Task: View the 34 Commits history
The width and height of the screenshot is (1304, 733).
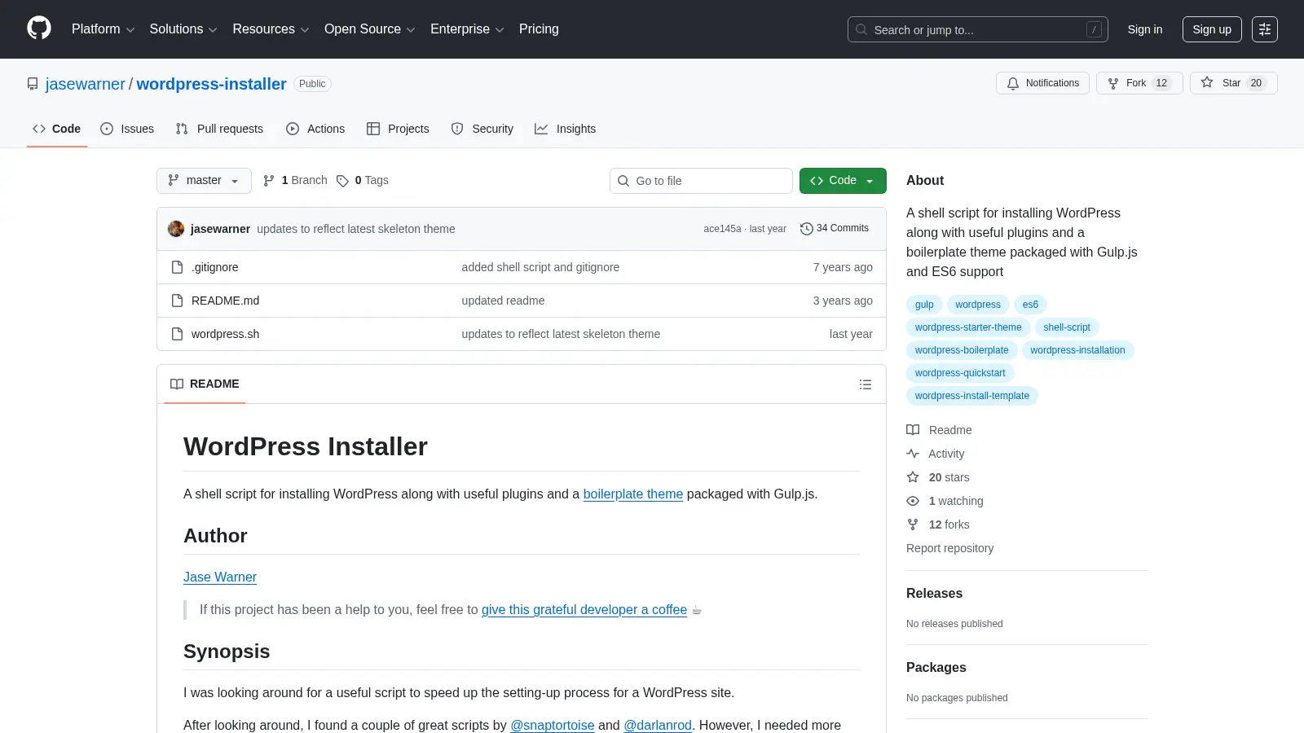Action: click(835, 229)
